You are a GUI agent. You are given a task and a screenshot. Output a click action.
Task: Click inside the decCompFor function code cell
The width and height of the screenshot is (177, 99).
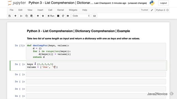point(96,51)
